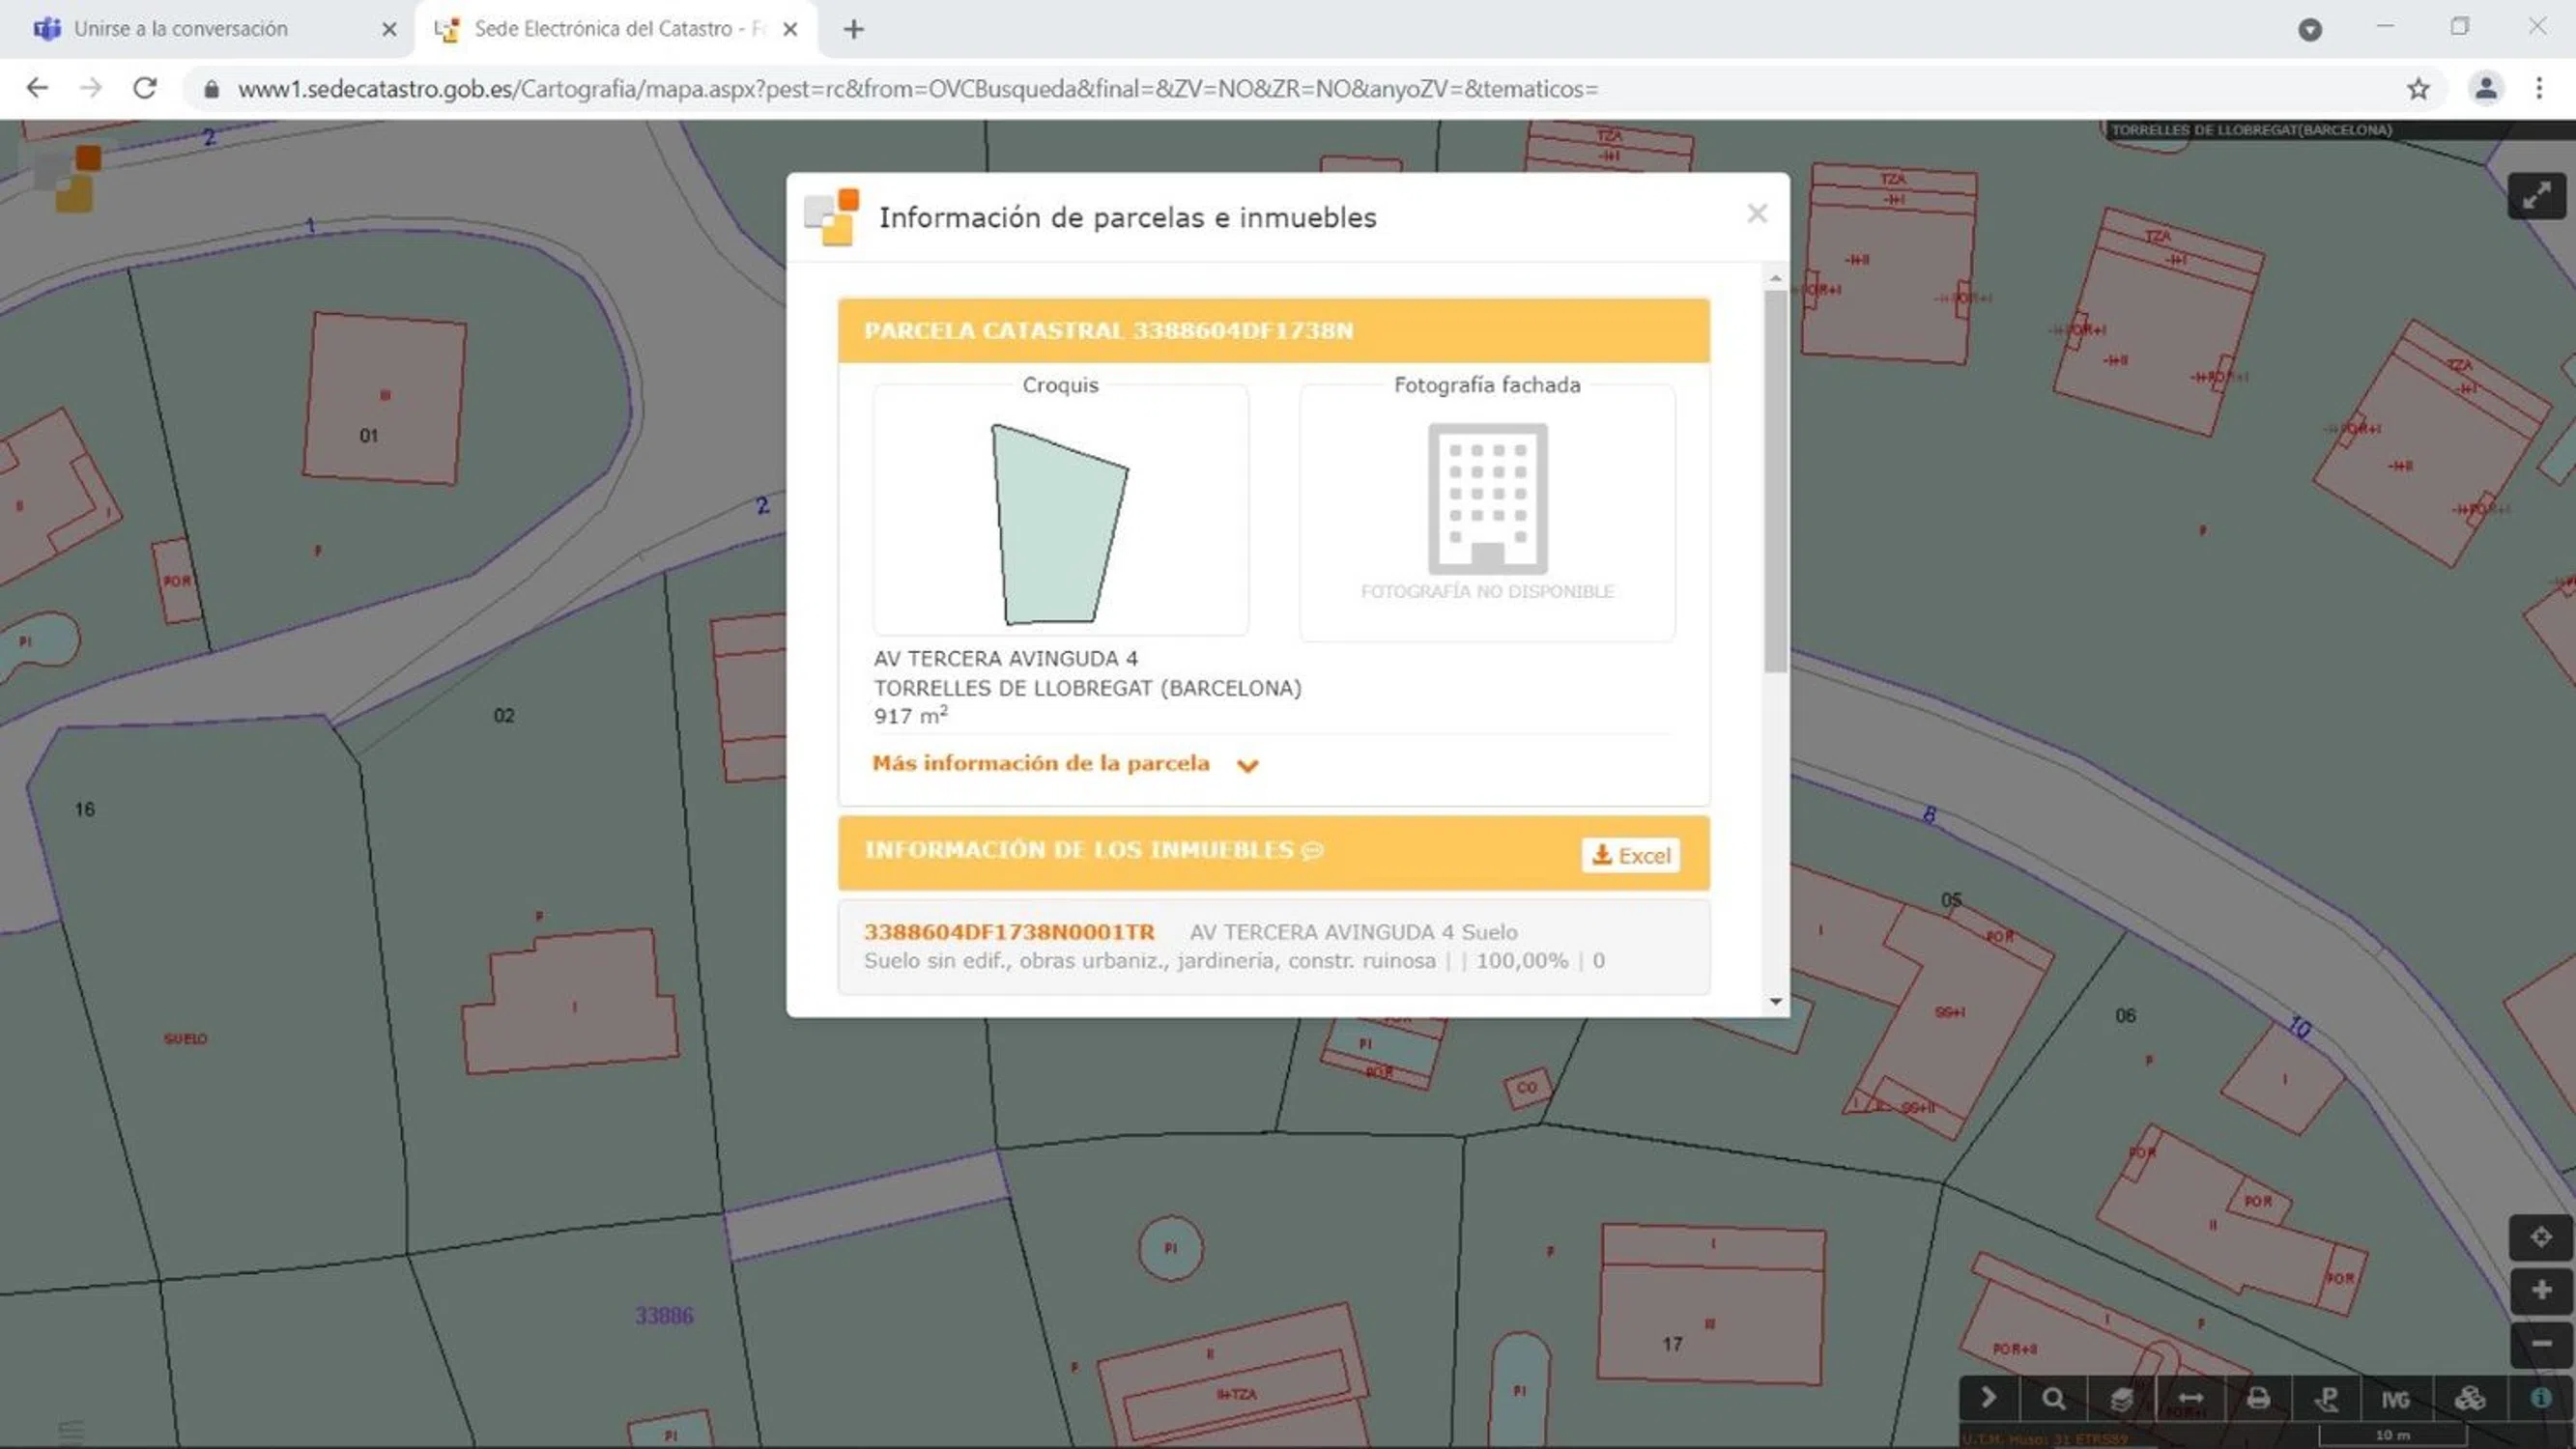The height and width of the screenshot is (1449, 2576).
Task: Click the center map location icon
Action: coord(2540,1237)
